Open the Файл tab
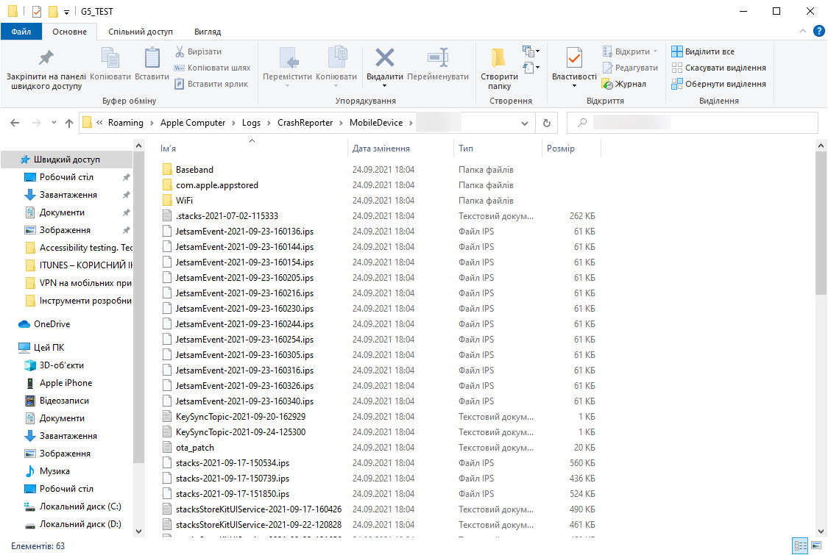 (x=21, y=32)
